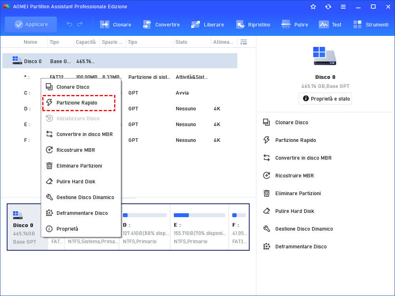This screenshot has height=296, width=395.
Task: Click the defragment icon beside context-menu Deframmentare Disco
Action: tap(49, 213)
